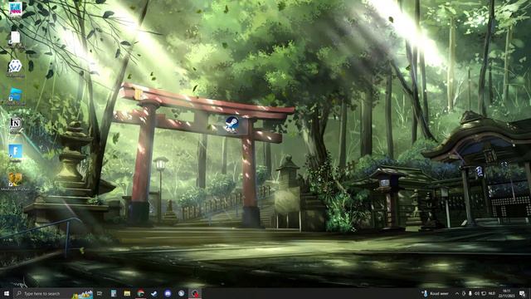
Task: Open File Explorer from the taskbar
Action: 127,293
